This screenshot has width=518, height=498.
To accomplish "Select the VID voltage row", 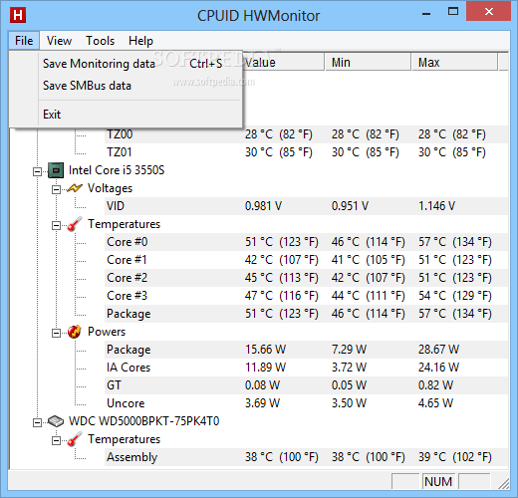I will (x=306, y=206).
